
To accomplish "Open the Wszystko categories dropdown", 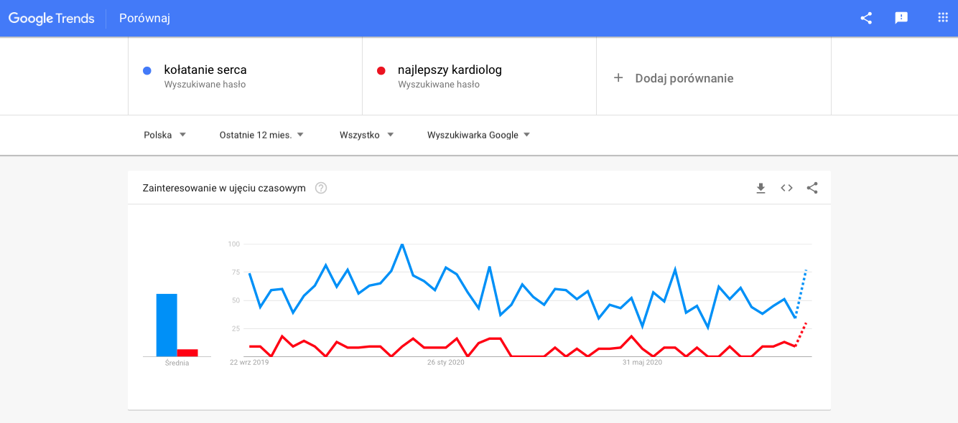I will [366, 135].
